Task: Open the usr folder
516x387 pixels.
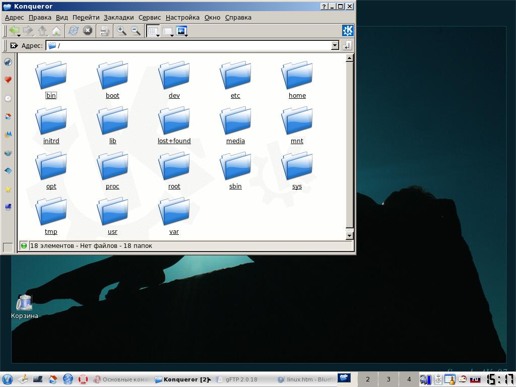Action: point(112,216)
